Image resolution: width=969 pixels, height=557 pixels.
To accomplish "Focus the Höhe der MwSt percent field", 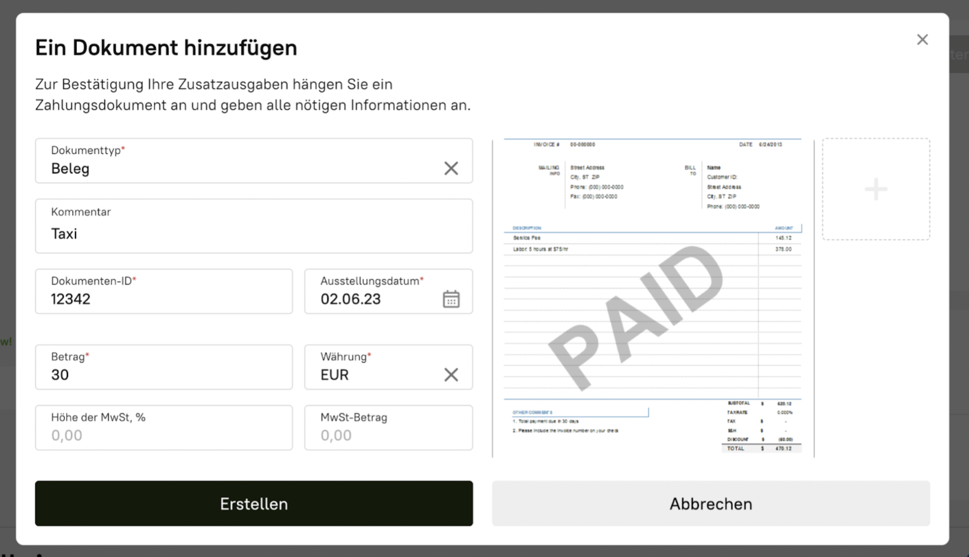I will pos(164,435).
